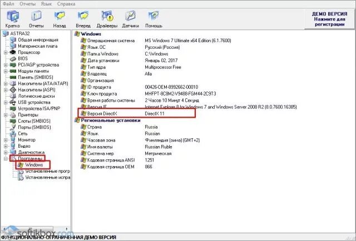Expand the Процессор tree node

pos(6,52)
